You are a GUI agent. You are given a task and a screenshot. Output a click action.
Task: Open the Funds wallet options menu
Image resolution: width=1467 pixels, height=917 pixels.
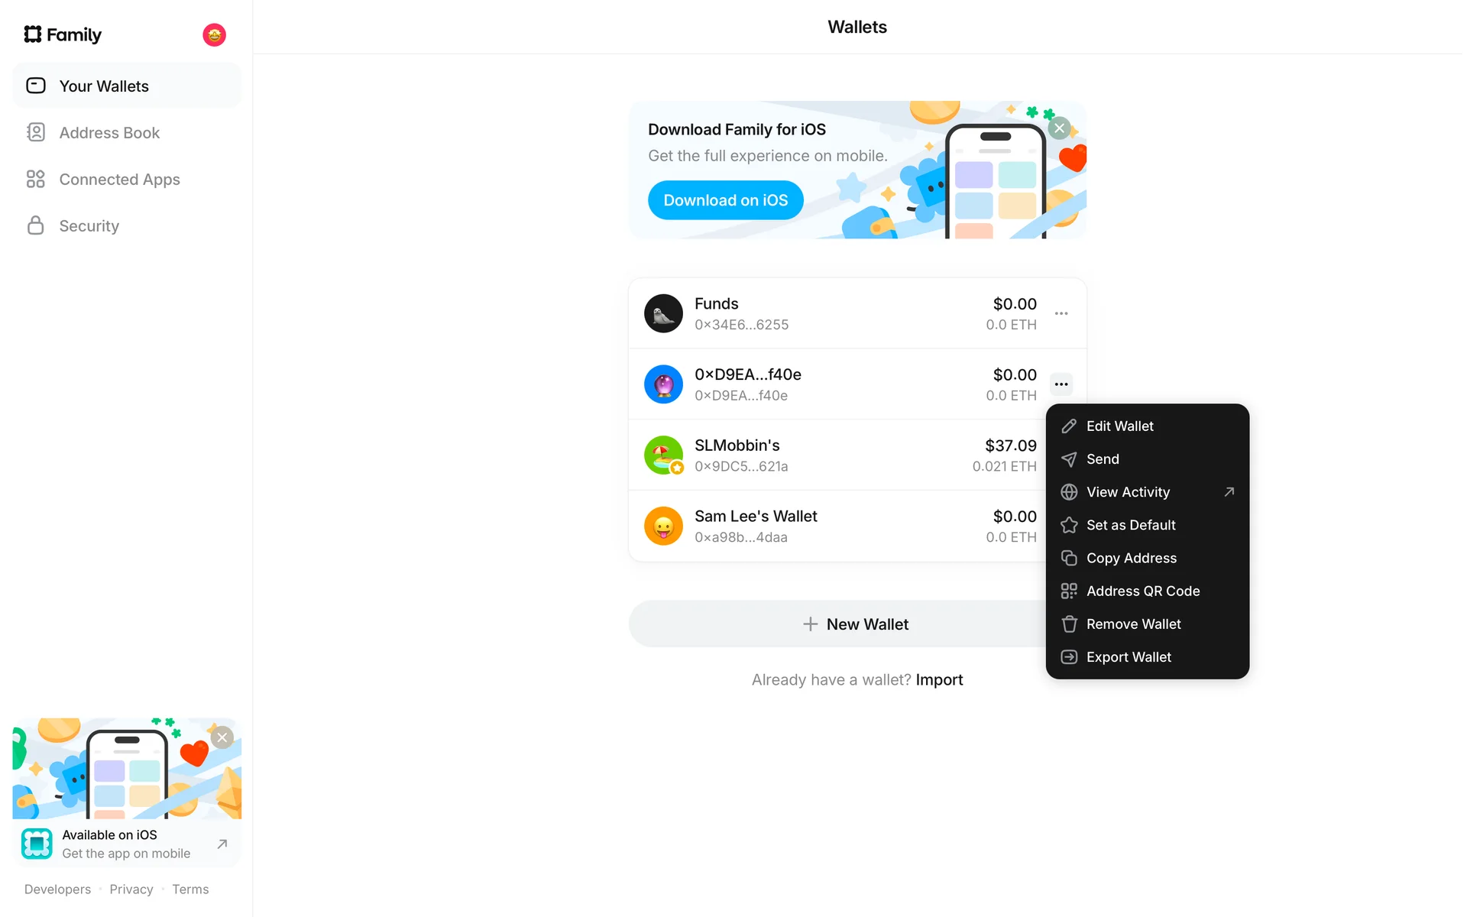(1061, 313)
